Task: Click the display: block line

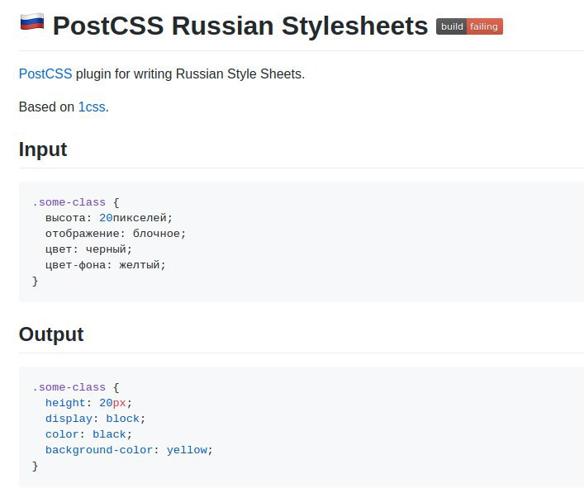Action: (95, 419)
